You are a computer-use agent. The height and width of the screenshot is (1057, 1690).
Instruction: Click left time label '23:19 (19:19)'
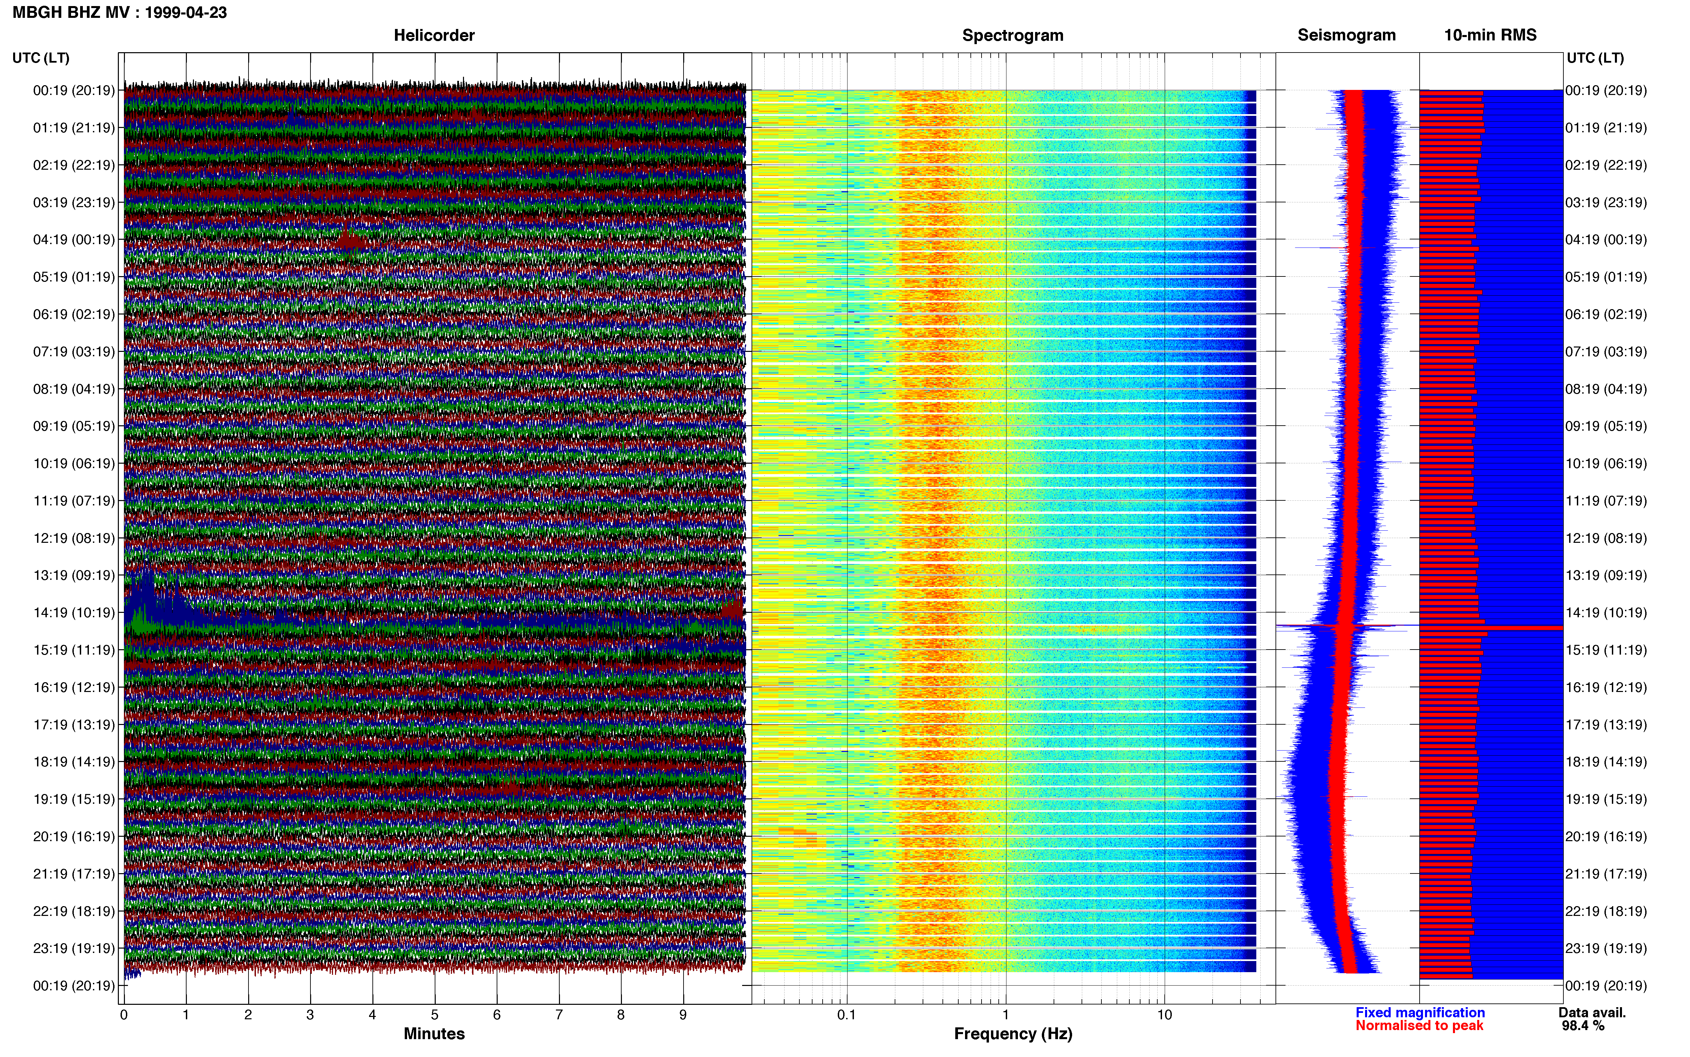tap(73, 949)
